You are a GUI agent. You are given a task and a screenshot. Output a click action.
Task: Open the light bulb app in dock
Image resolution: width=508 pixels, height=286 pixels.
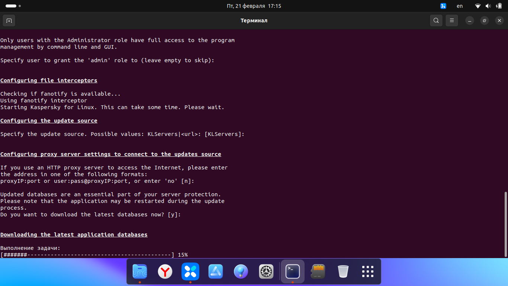click(x=241, y=271)
